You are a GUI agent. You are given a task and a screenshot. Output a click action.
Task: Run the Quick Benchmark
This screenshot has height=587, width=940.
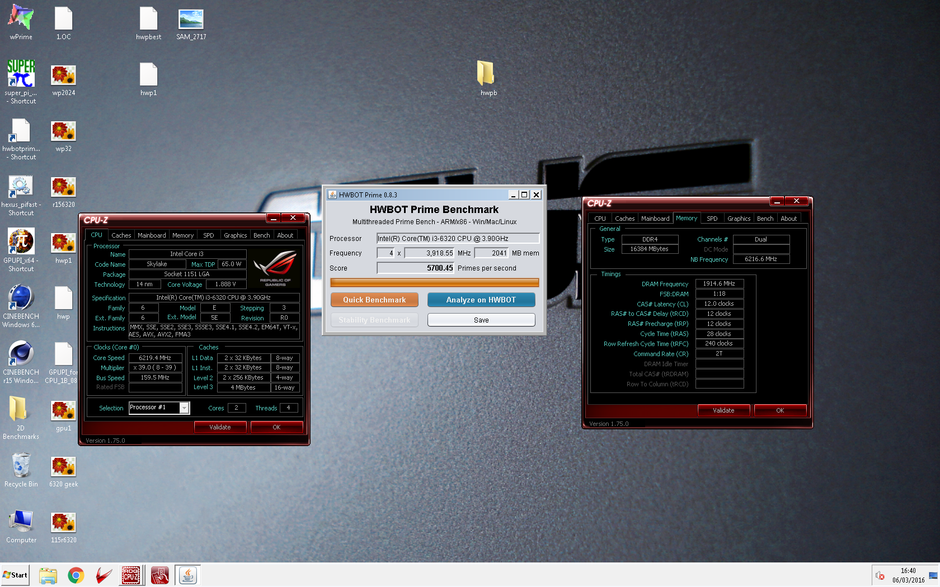tap(374, 300)
